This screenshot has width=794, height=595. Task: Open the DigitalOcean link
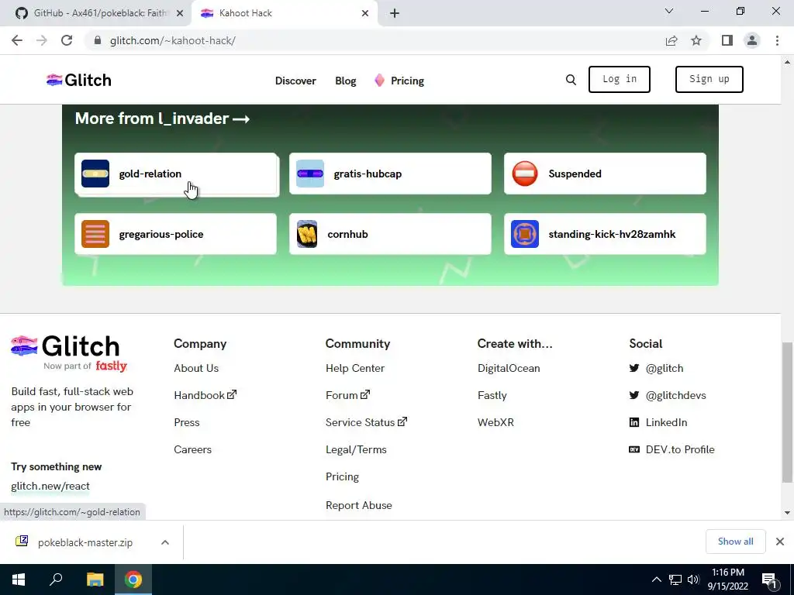pos(509,368)
